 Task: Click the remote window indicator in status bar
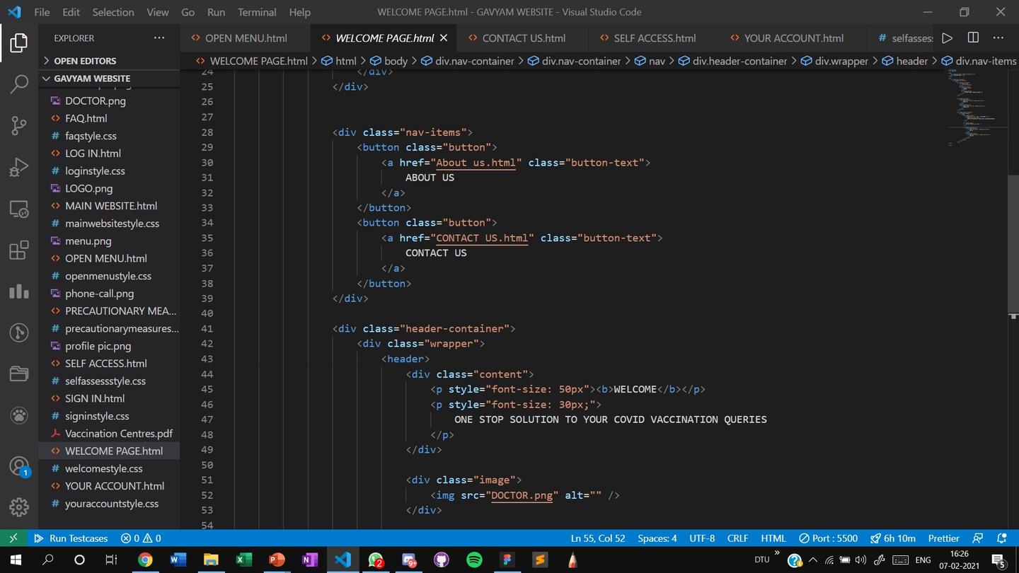click(13, 538)
